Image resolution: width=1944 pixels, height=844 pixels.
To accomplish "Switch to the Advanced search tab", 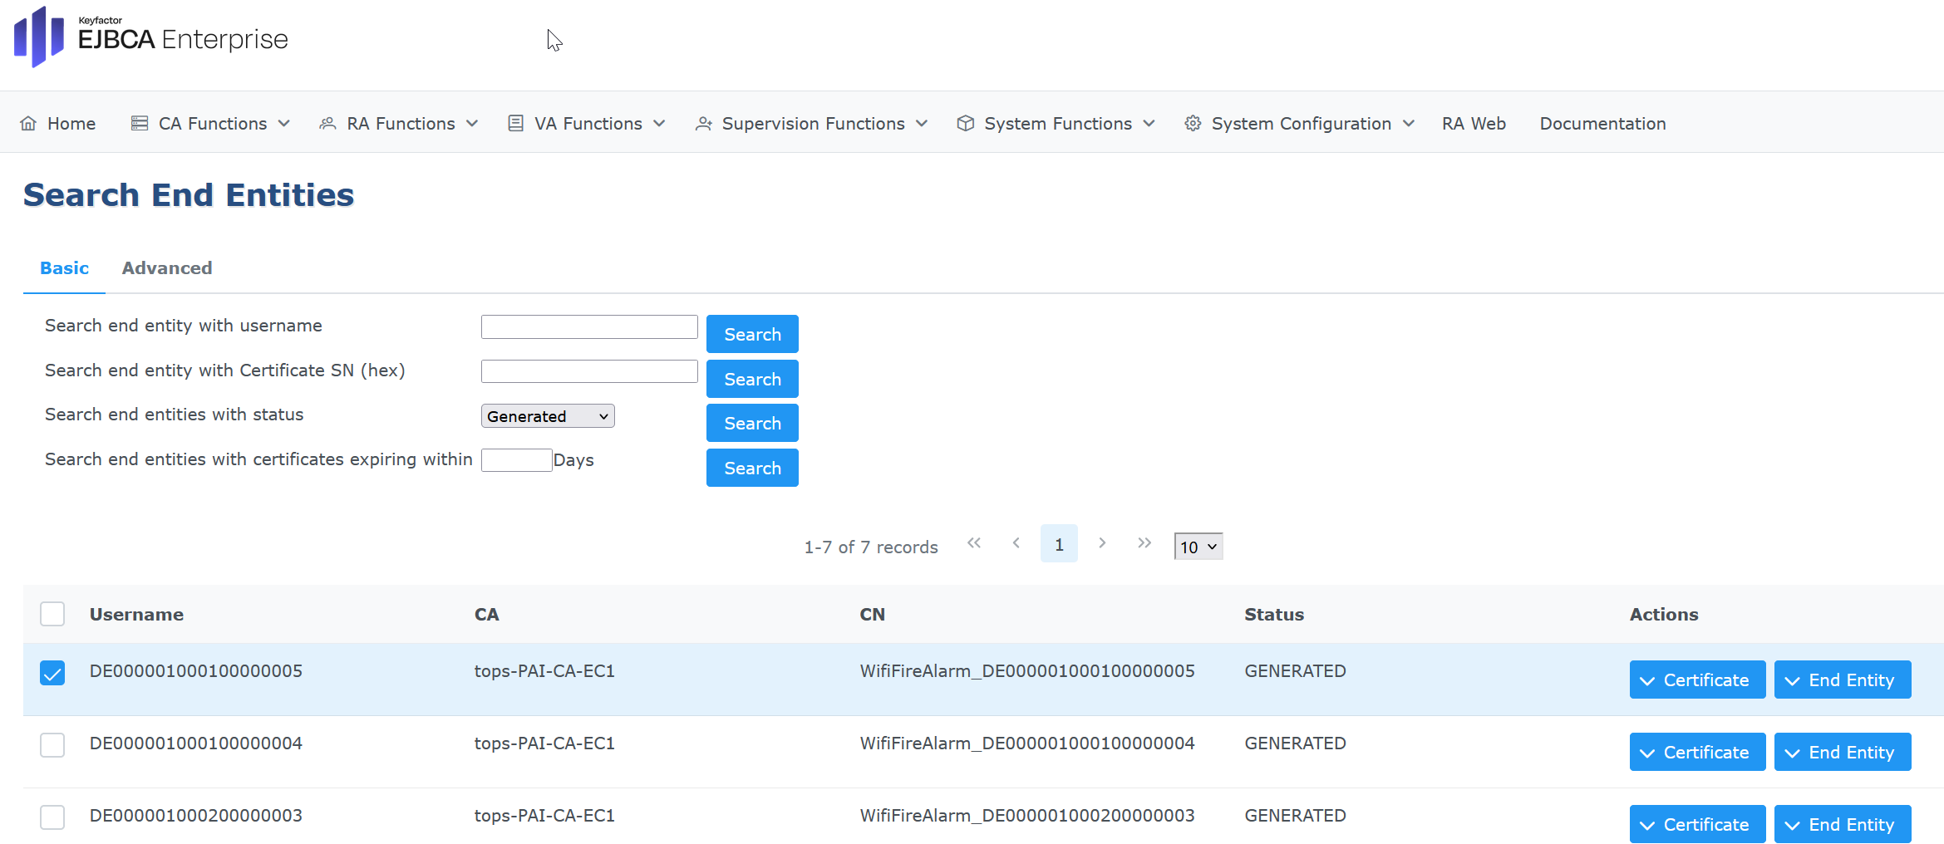I will pos(167,268).
